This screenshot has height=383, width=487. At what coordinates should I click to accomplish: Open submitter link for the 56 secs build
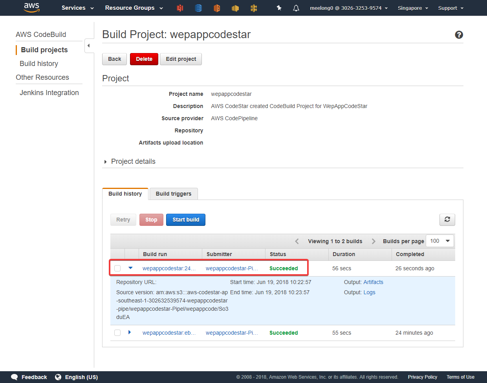pyautogui.click(x=232, y=268)
